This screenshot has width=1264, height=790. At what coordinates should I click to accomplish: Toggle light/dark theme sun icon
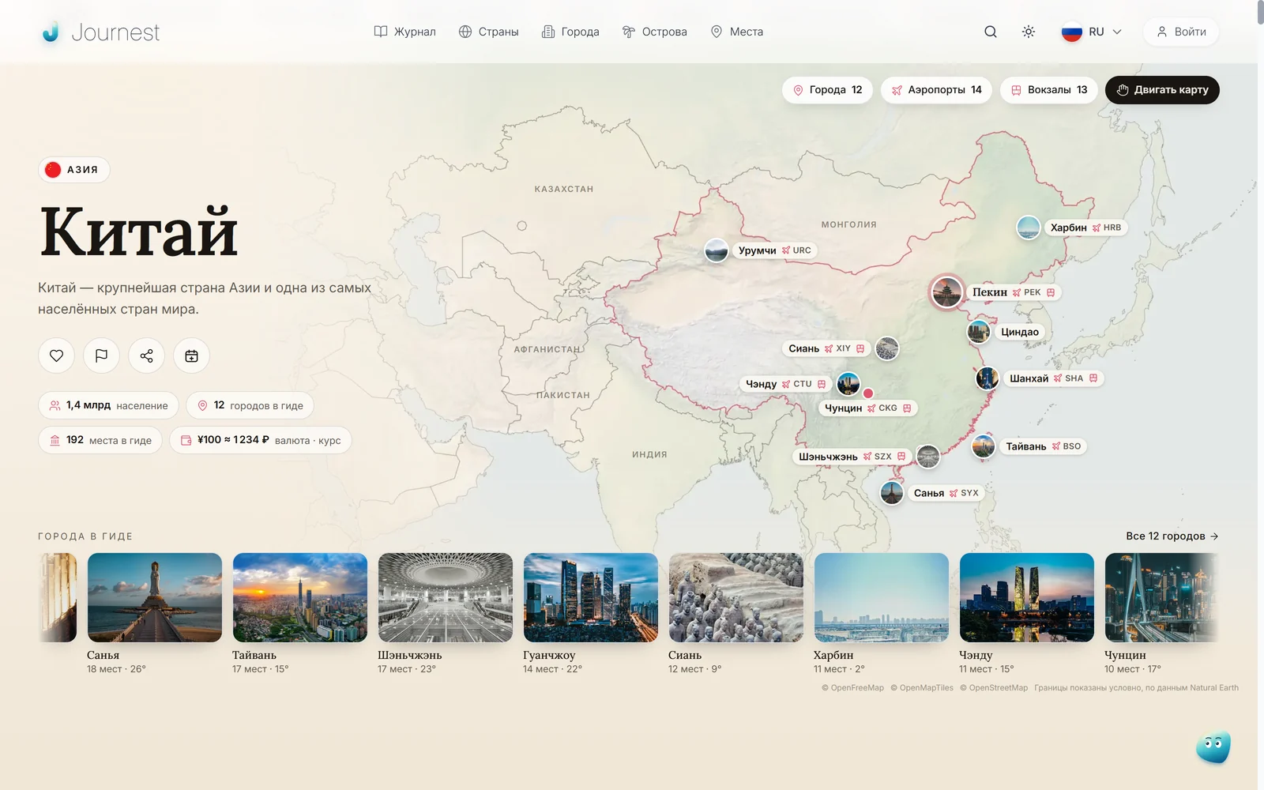click(x=1029, y=32)
